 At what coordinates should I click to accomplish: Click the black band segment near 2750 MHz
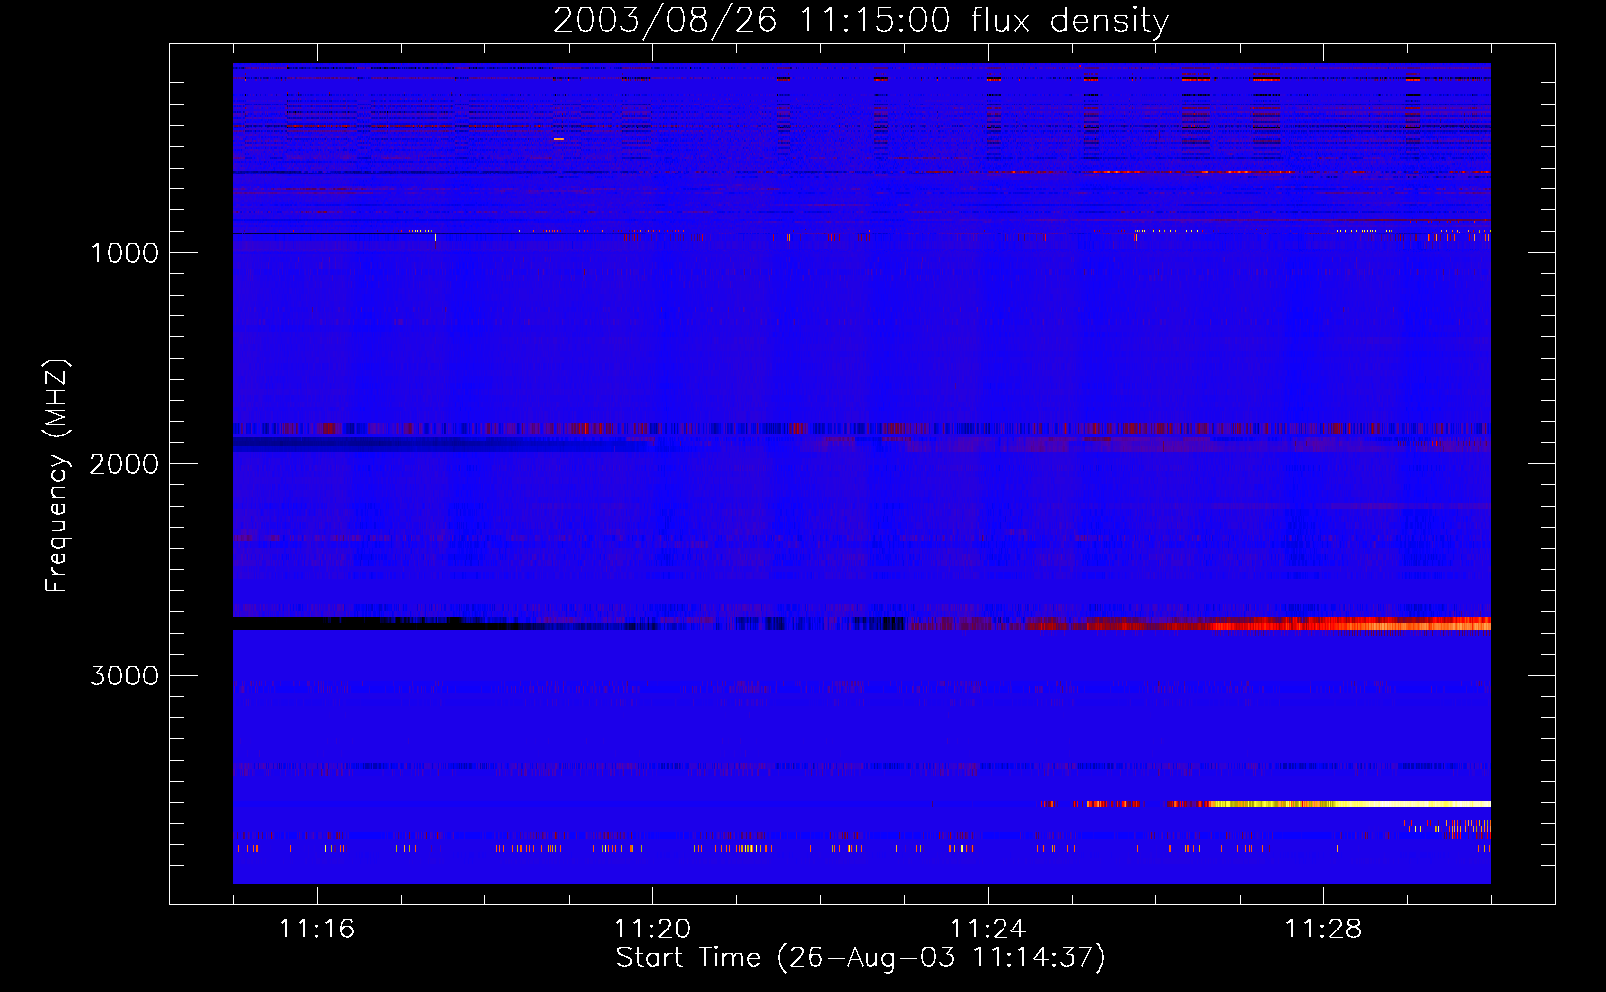coord(377,623)
